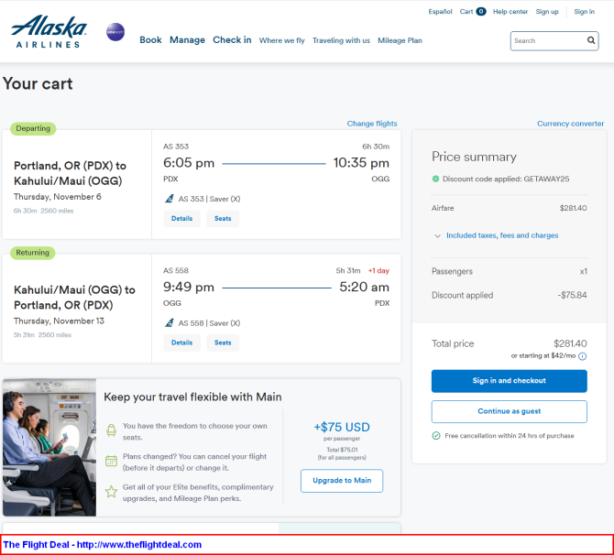Click the Your cart heading
614x555 pixels.
(x=38, y=83)
